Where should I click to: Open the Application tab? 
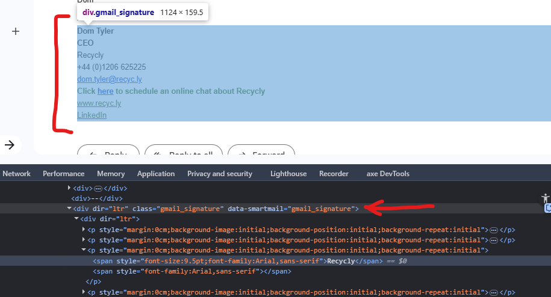[156, 174]
